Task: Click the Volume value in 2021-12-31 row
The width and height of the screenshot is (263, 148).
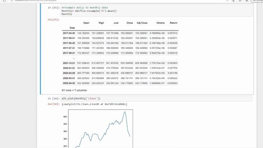Action: tap(157, 63)
